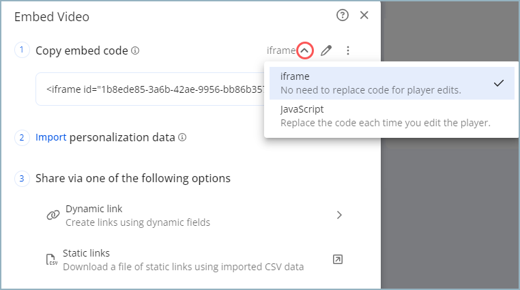520x290 pixels.
Task: Click the Dynamic link chain icon
Action: click(x=53, y=215)
